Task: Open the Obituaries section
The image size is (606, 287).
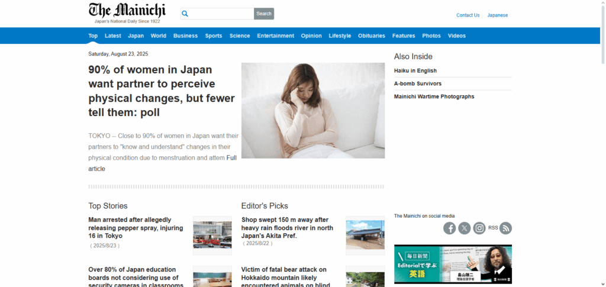Action: pos(372,36)
